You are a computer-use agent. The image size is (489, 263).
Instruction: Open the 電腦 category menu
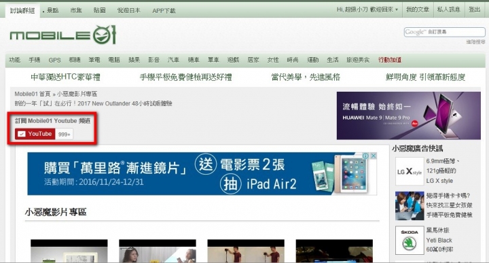[114, 60]
